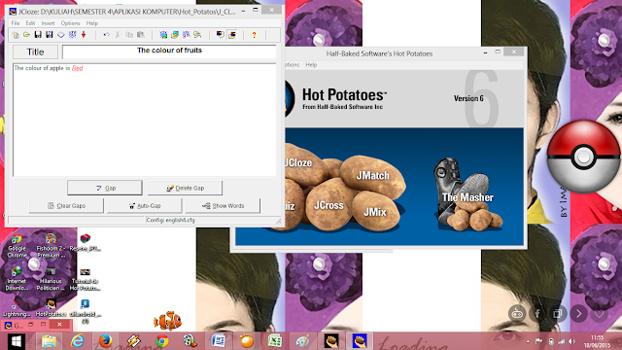Screen dimensions: 622x350
Task: Click the Show Words button
Action: tap(223, 205)
